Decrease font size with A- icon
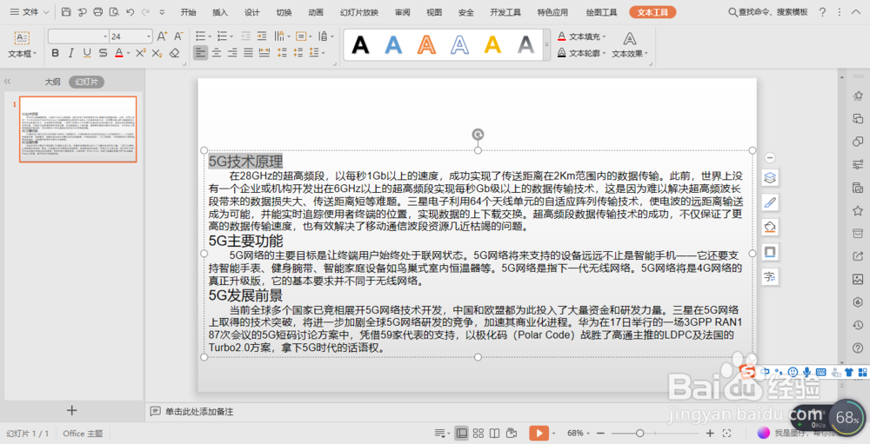The image size is (870, 444). click(x=178, y=36)
